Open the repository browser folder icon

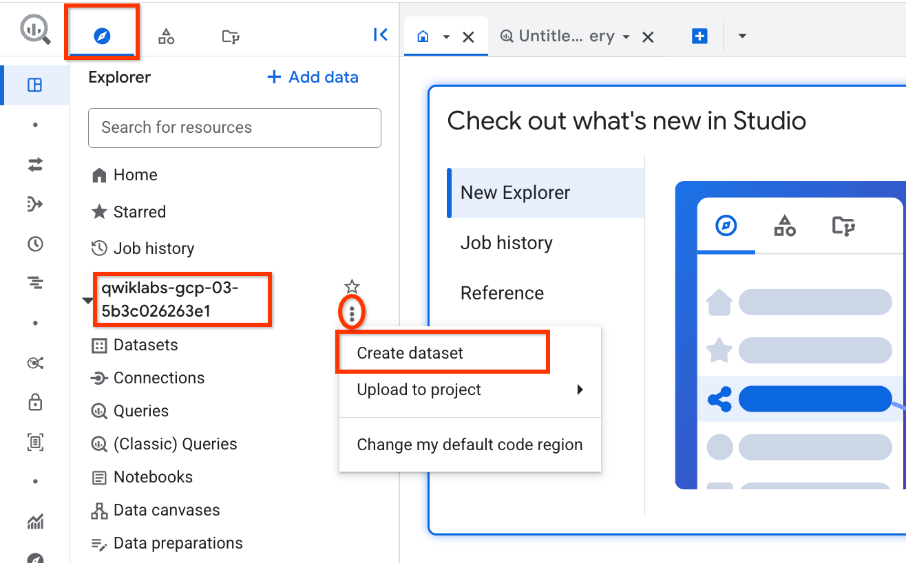point(230,34)
